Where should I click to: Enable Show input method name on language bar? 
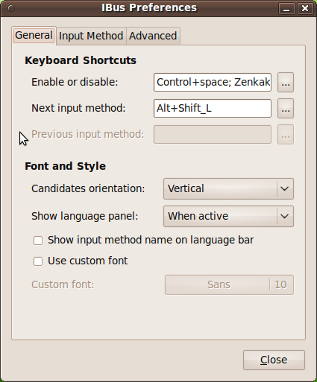38,241
